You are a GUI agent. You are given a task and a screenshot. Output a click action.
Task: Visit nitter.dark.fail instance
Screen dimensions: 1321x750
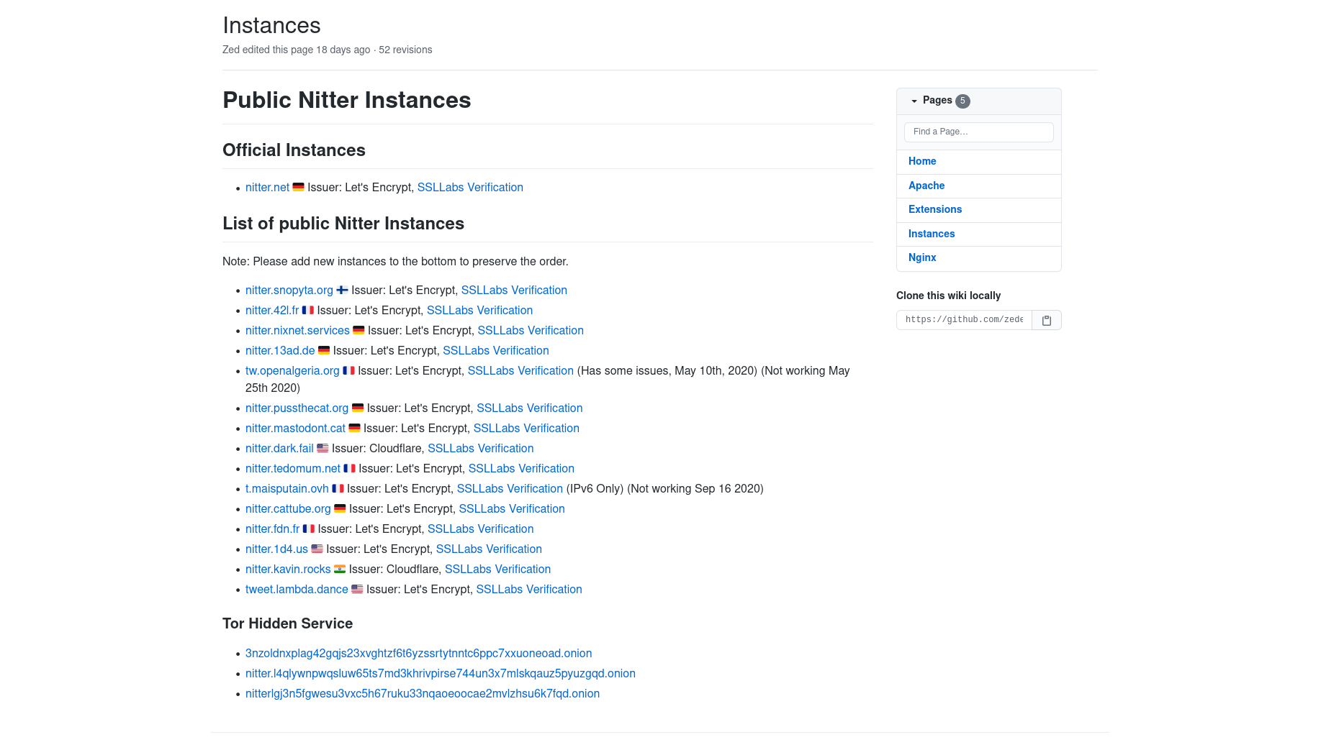tap(279, 448)
